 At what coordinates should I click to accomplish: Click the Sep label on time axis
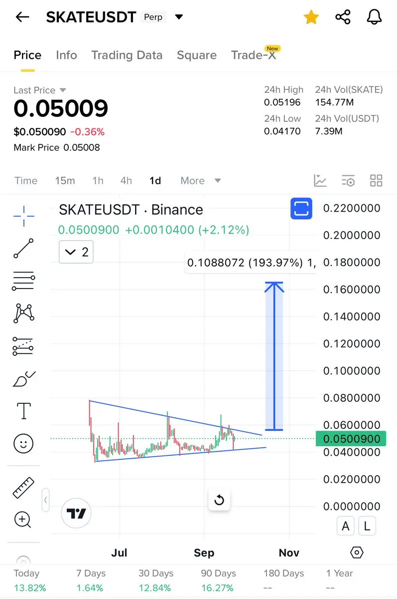(x=204, y=553)
